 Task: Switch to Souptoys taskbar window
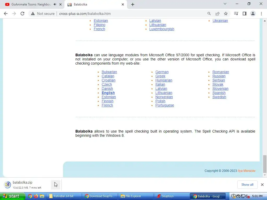tap(172, 196)
